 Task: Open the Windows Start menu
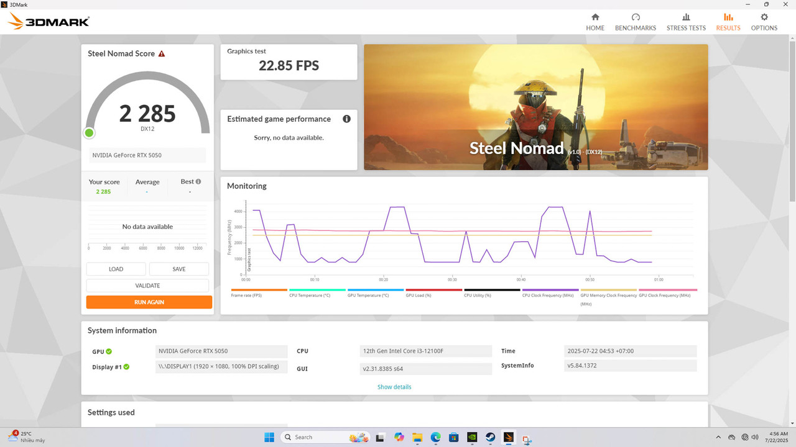[x=269, y=437]
